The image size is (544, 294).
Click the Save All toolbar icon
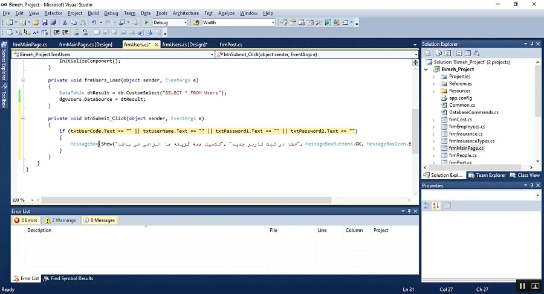[53, 22]
